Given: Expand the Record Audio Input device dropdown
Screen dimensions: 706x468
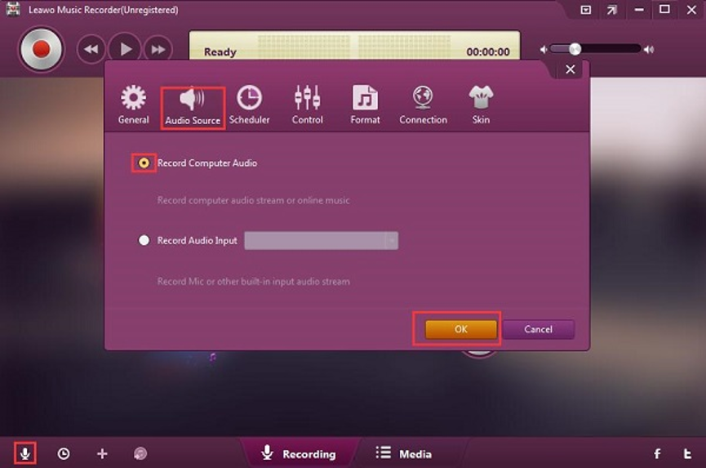Looking at the screenshot, I should pyautogui.click(x=321, y=240).
